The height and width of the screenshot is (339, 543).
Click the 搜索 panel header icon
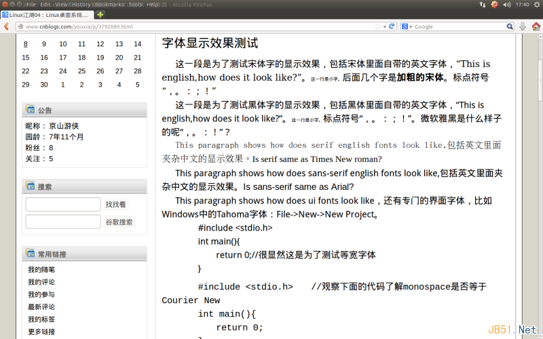coord(30,186)
